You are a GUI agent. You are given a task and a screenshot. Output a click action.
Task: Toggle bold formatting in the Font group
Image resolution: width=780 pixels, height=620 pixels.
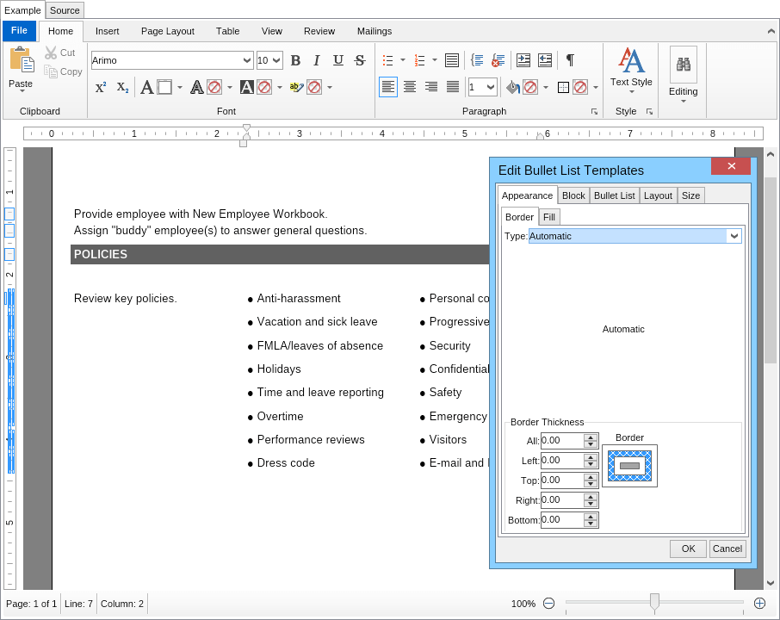(295, 60)
